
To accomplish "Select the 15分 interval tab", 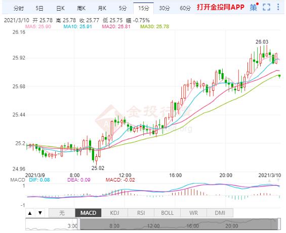I will pos(144,8).
